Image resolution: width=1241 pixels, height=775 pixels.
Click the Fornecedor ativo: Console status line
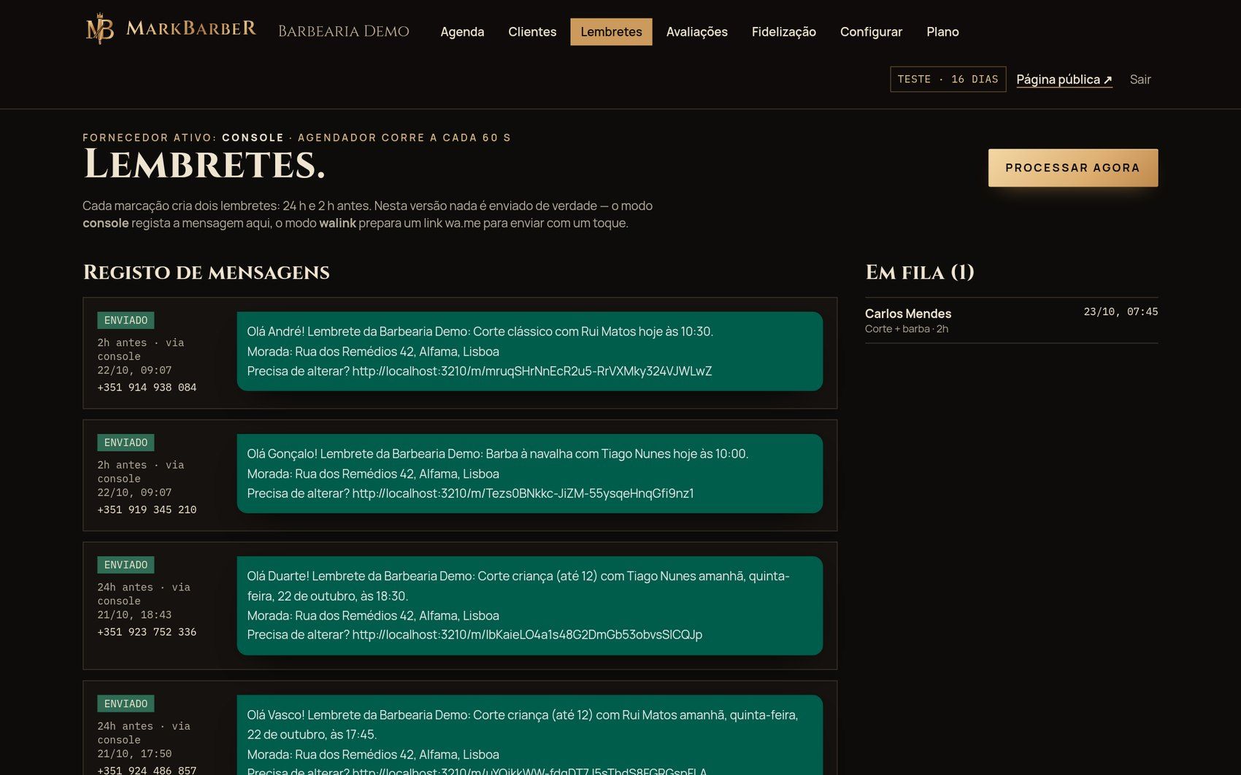pyautogui.click(x=296, y=137)
